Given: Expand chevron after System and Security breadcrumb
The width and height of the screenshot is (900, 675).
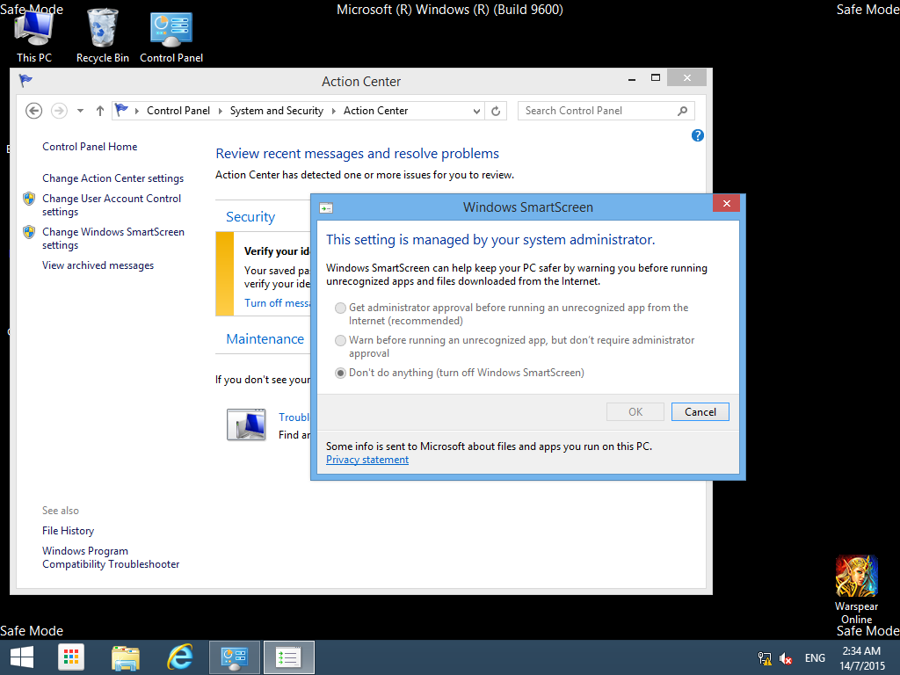Looking at the screenshot, I should tap(333, 111).
